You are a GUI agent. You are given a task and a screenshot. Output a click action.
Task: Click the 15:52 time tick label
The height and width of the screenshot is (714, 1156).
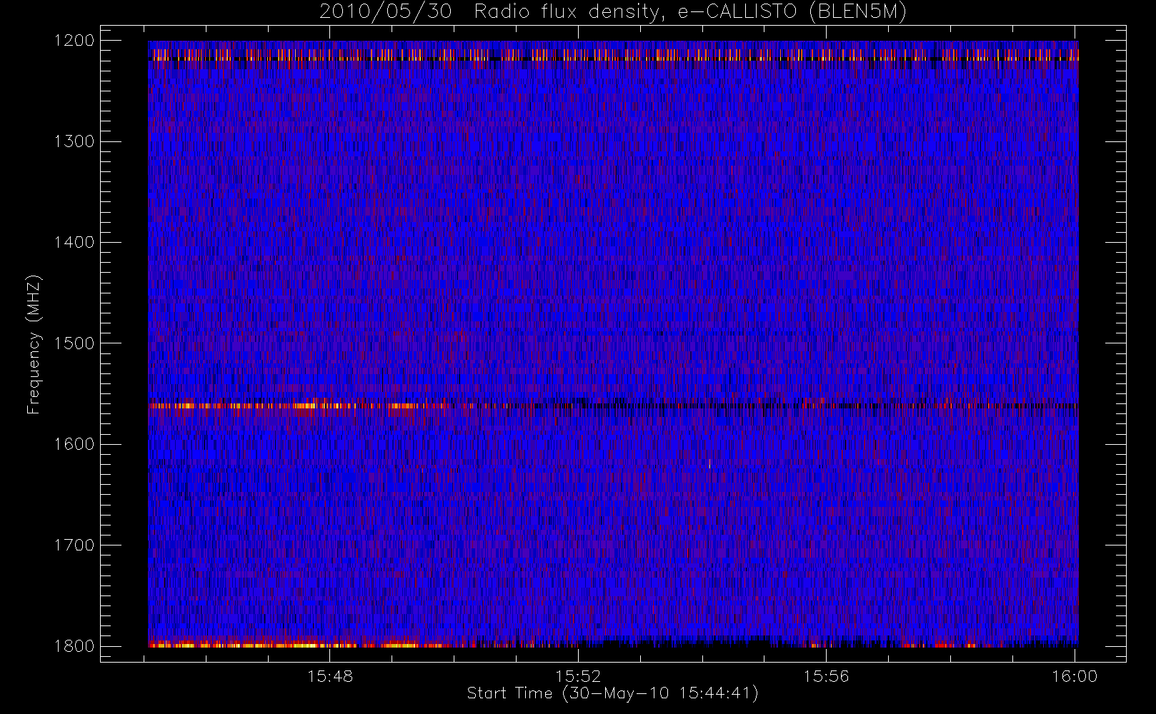tap(578, 676)
